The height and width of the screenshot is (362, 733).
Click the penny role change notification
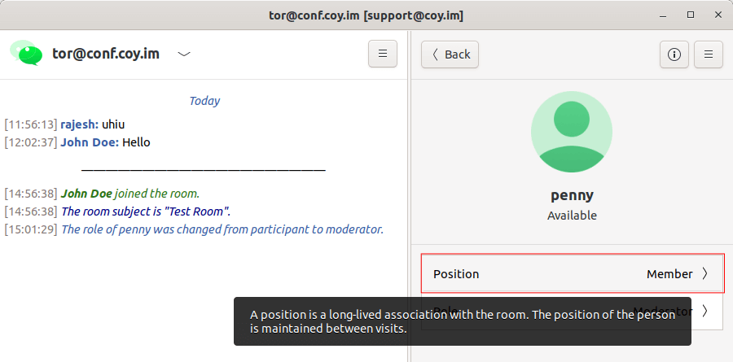coord(222,229)
